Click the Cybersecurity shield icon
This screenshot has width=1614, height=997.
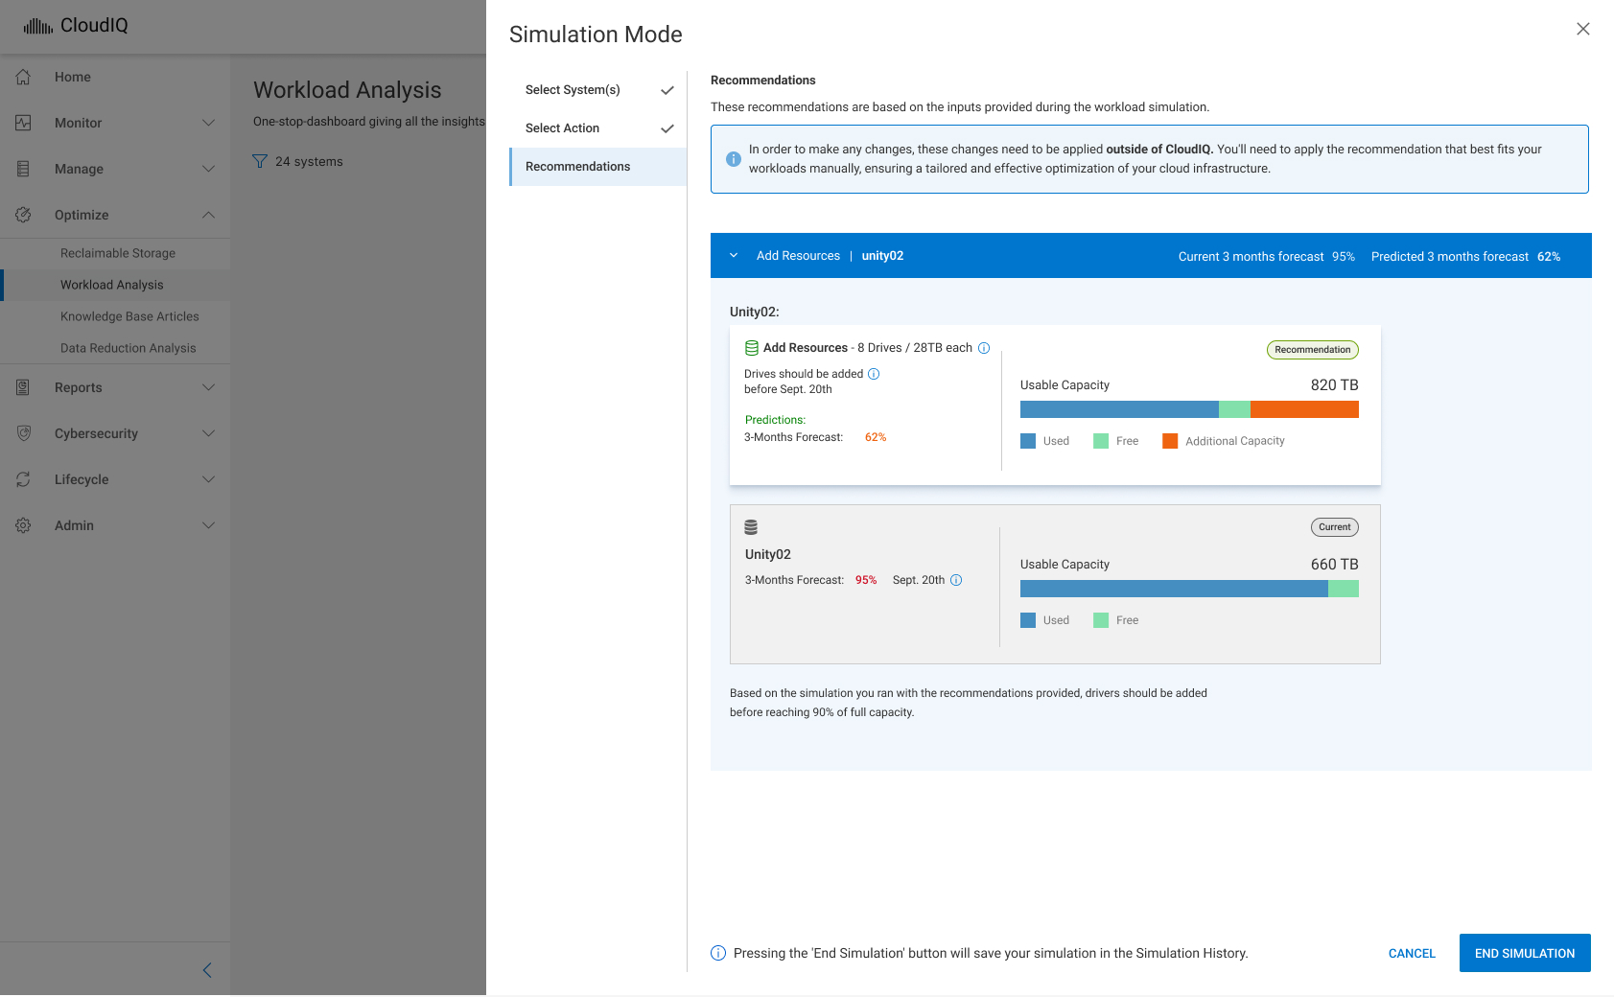pos(24,433)
